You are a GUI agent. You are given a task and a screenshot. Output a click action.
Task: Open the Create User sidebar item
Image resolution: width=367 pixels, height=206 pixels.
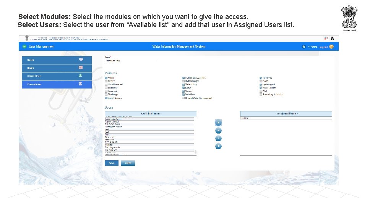click(57, 76)
